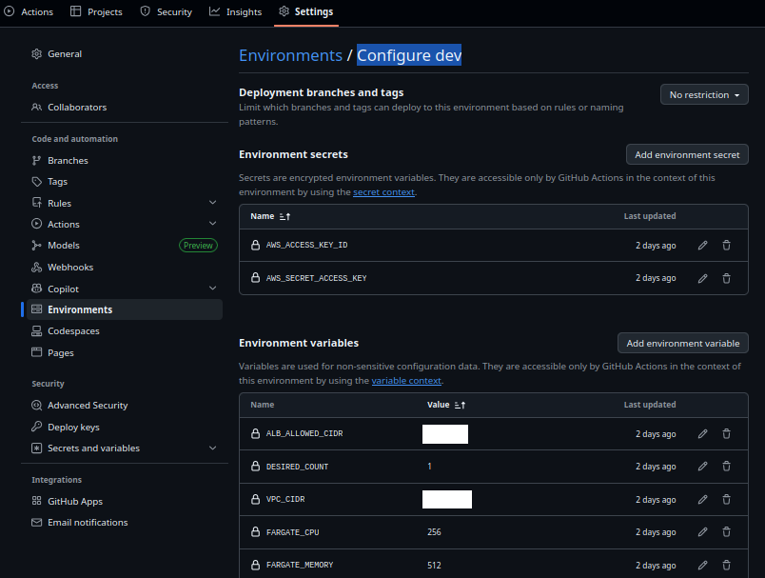Select Deploy keys under Security section

[x=72, y=427]
